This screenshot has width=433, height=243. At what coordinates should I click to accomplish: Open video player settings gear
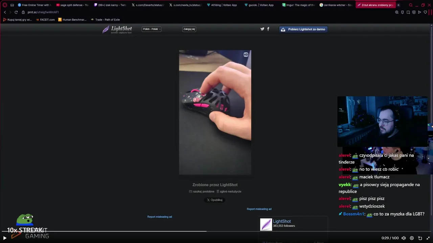click(x=412, y=238)
